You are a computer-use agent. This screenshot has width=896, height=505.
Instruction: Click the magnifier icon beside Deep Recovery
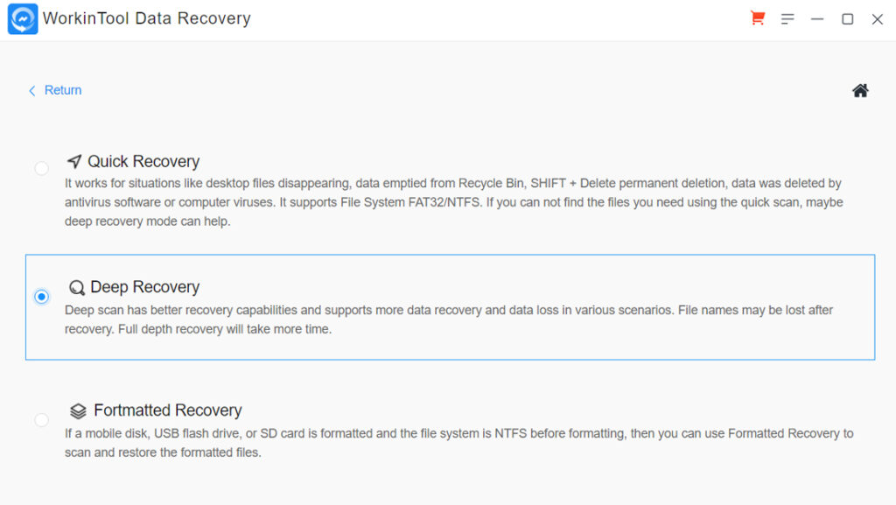[x=77, y=286]
